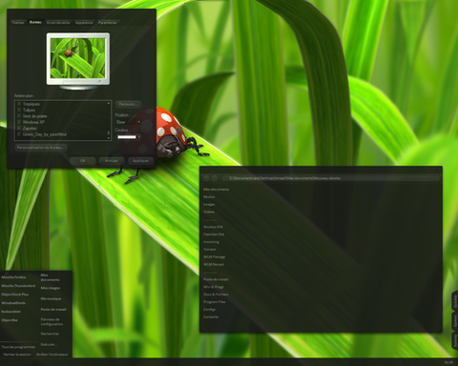The height and width of the screenshot is (366, 458).
Task: Click the Explorer address bar path
Action: tap(284, 178)
